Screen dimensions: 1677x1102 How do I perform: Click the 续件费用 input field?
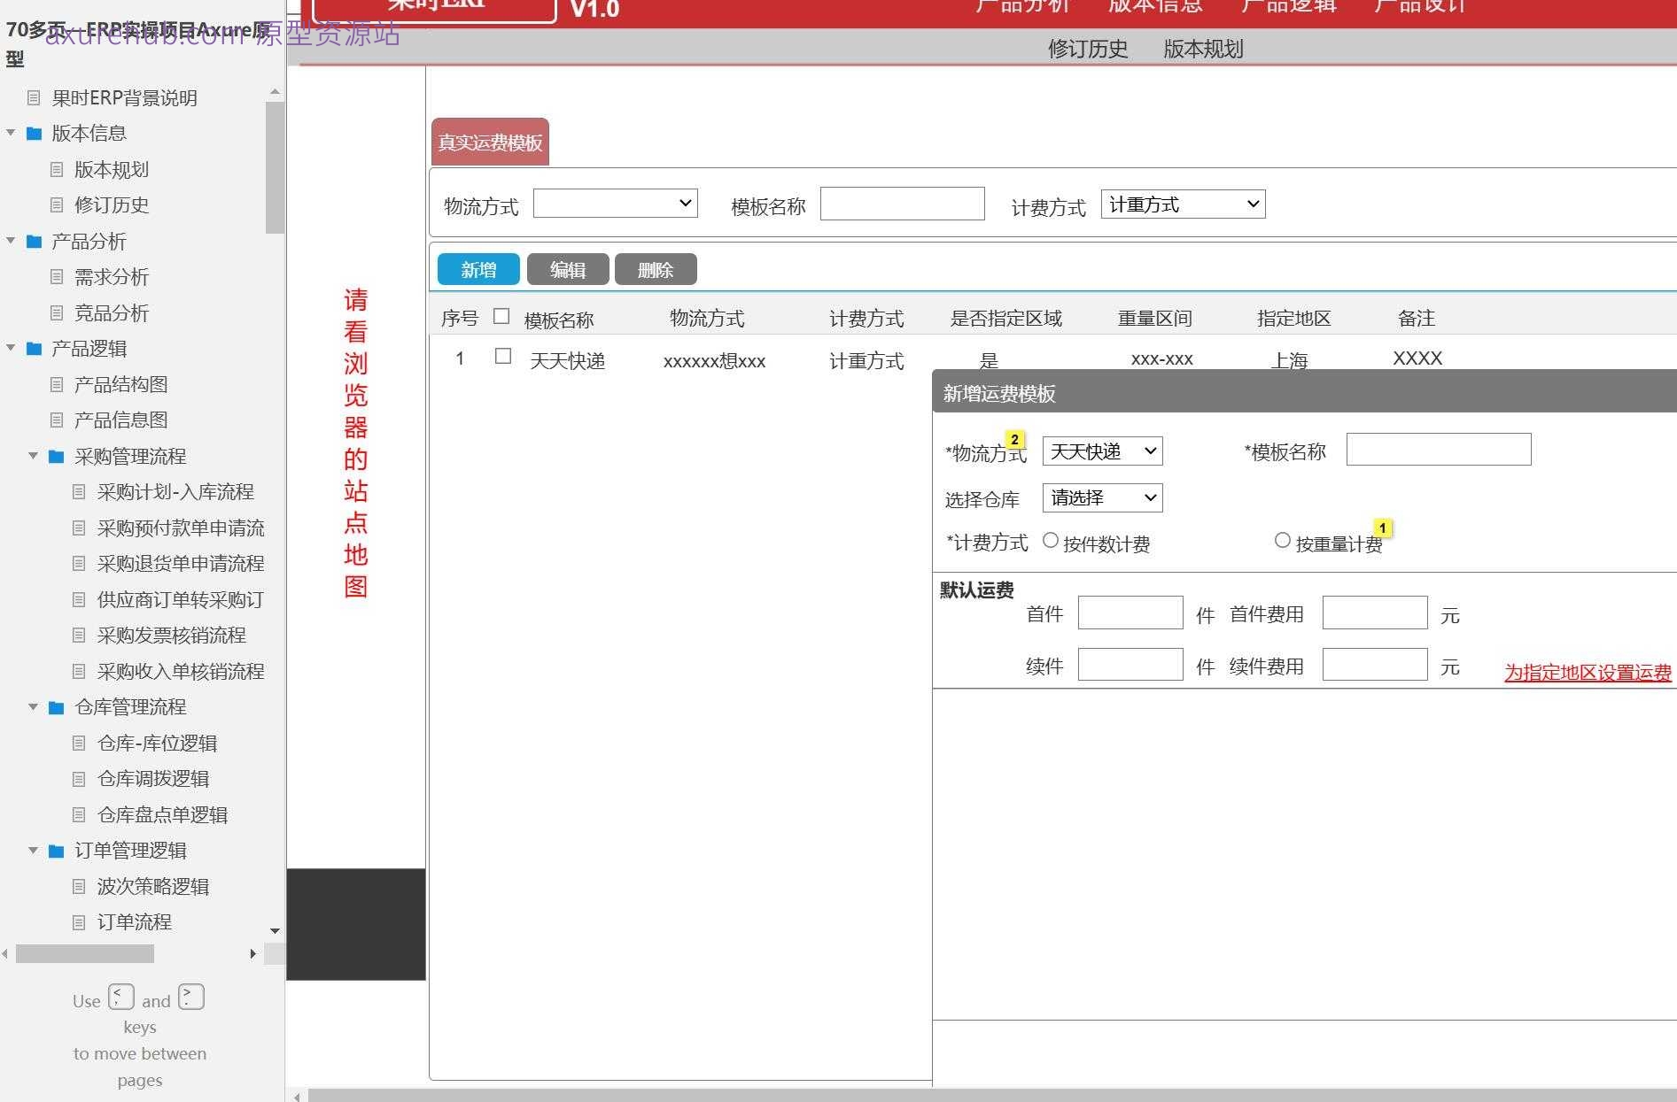click(1375, 665)
